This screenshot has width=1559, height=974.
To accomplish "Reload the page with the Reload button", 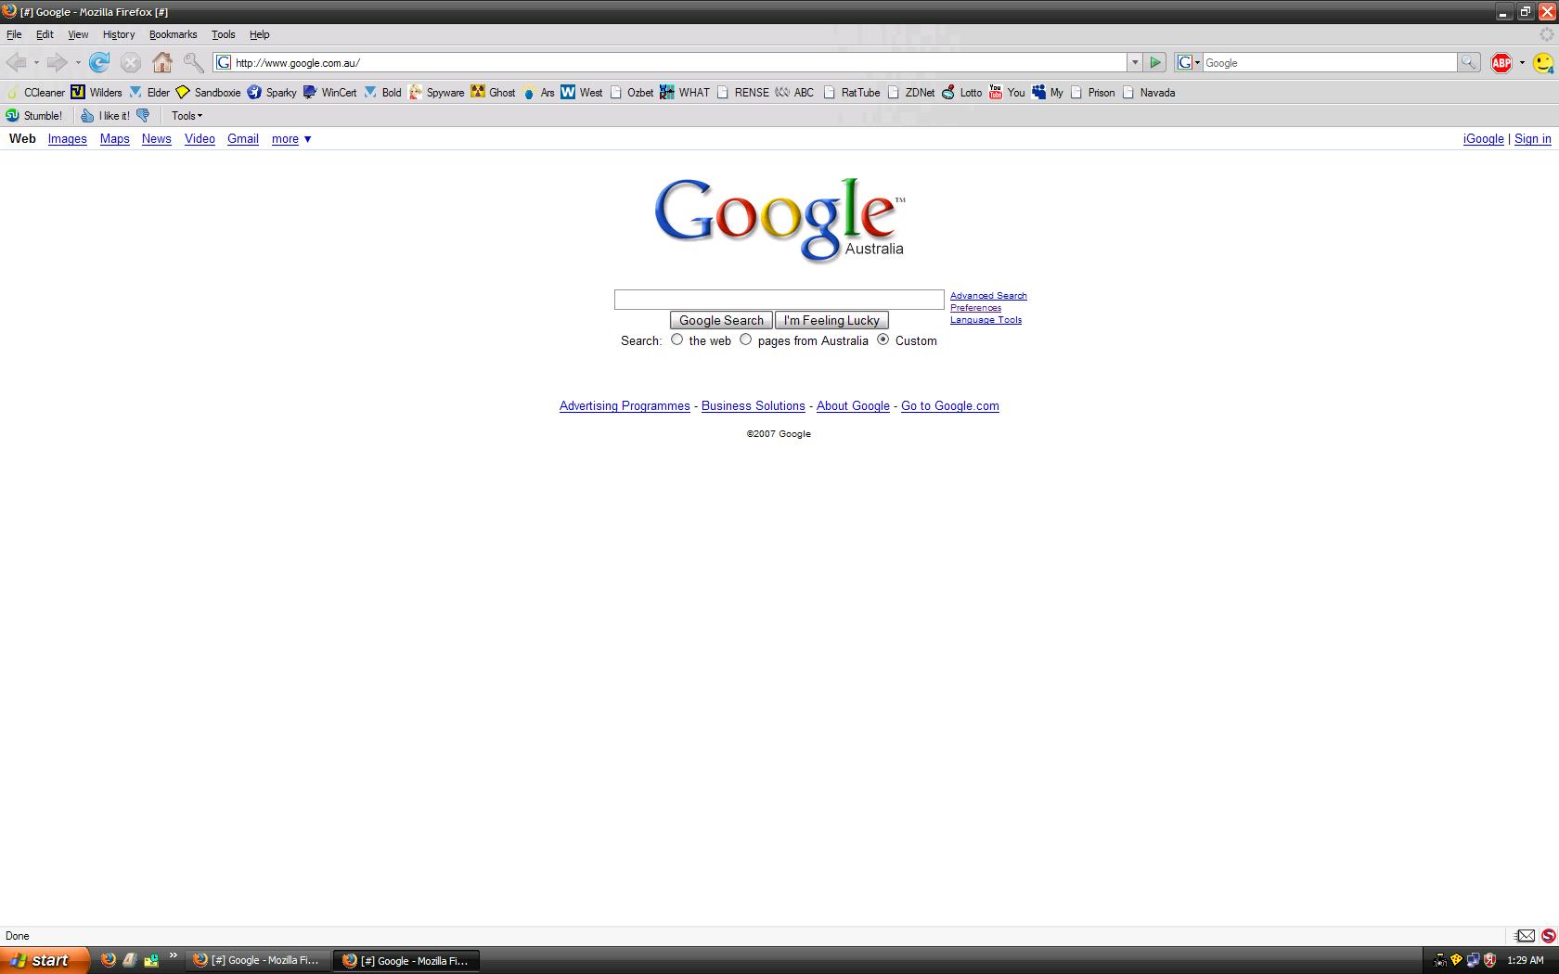I will coord(99,62).
